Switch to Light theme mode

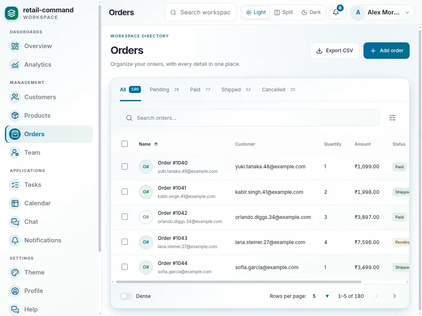pos(256,12)
